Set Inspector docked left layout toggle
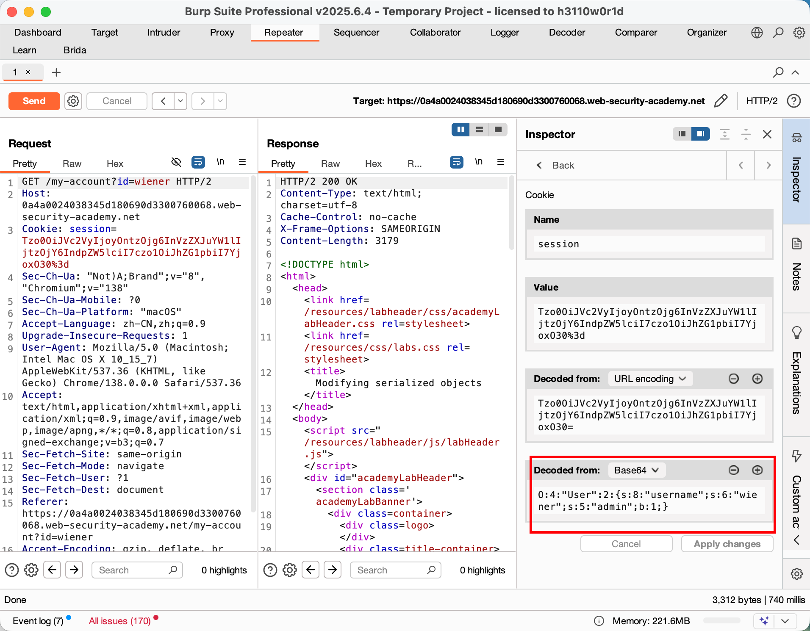This screenshot has width=810, height=631. 682,134
